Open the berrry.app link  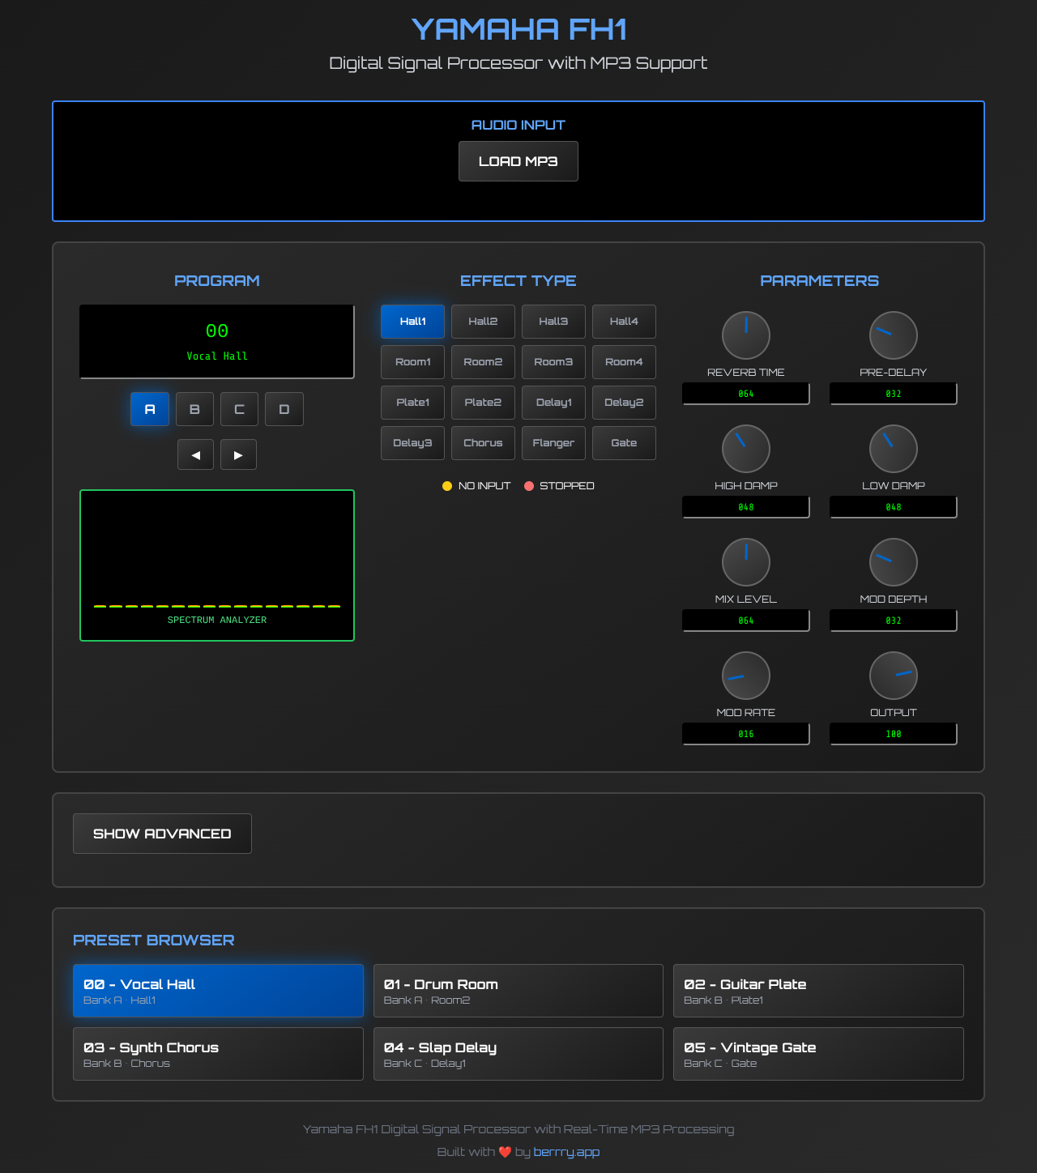566,1151
